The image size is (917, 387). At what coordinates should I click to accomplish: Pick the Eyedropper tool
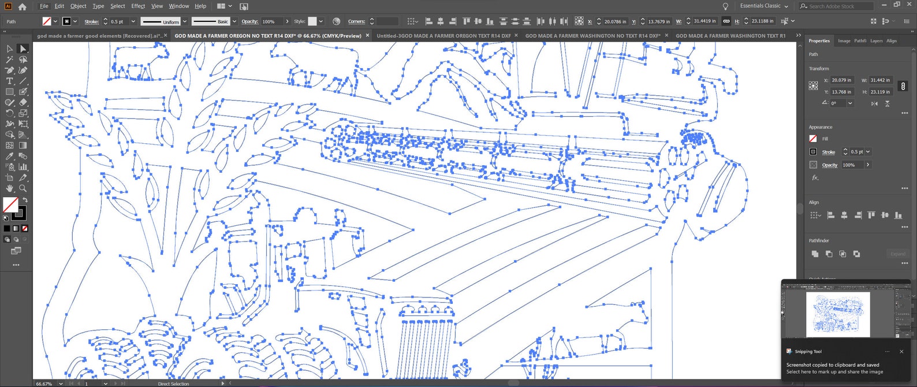[9, 156]
